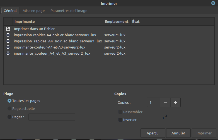Click printer icon for impression-rapides-A4-noir-et-blanc-serveur1-lux
218x140 pixels.
tap(8, 35)
